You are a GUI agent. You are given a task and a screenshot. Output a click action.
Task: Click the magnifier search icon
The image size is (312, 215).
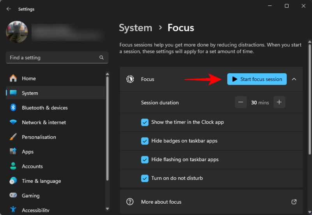101,58
